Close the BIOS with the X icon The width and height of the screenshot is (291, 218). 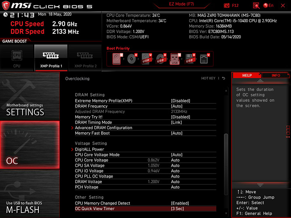point(283,6)
